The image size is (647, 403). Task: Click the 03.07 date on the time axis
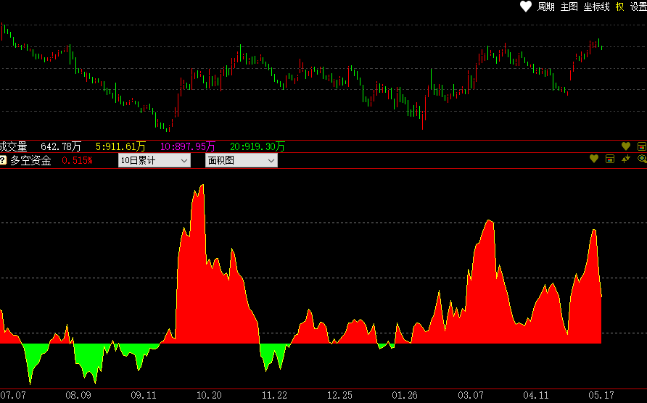(471, 395)
